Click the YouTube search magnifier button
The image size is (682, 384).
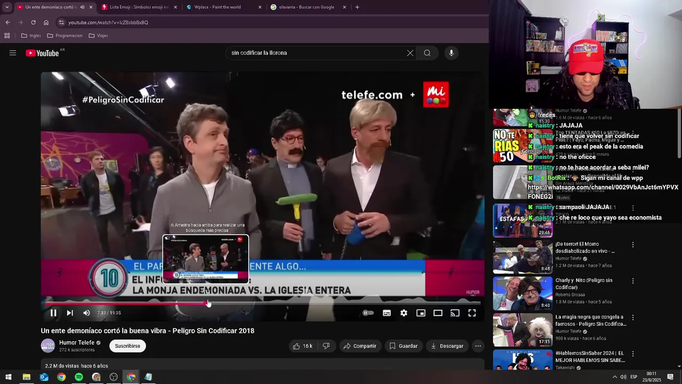[x=427, y=53]
